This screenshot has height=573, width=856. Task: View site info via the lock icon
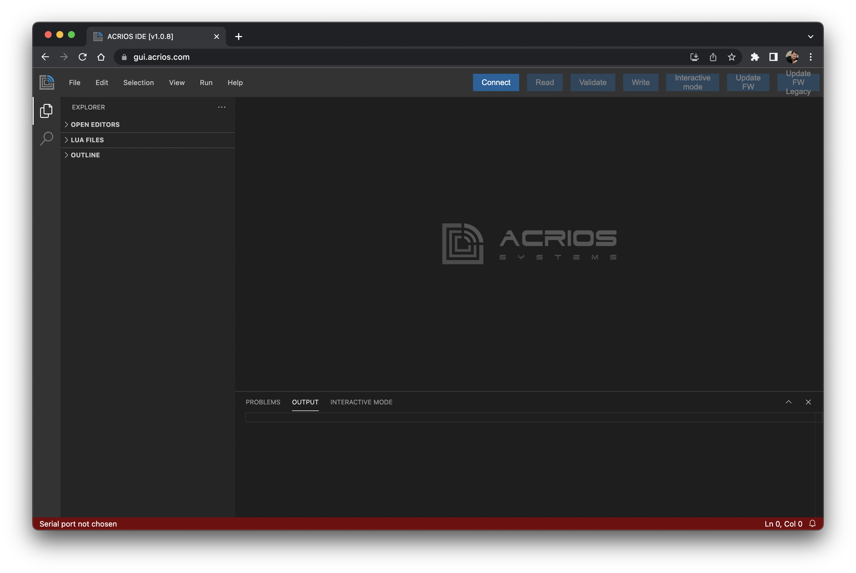click(124, 57)
